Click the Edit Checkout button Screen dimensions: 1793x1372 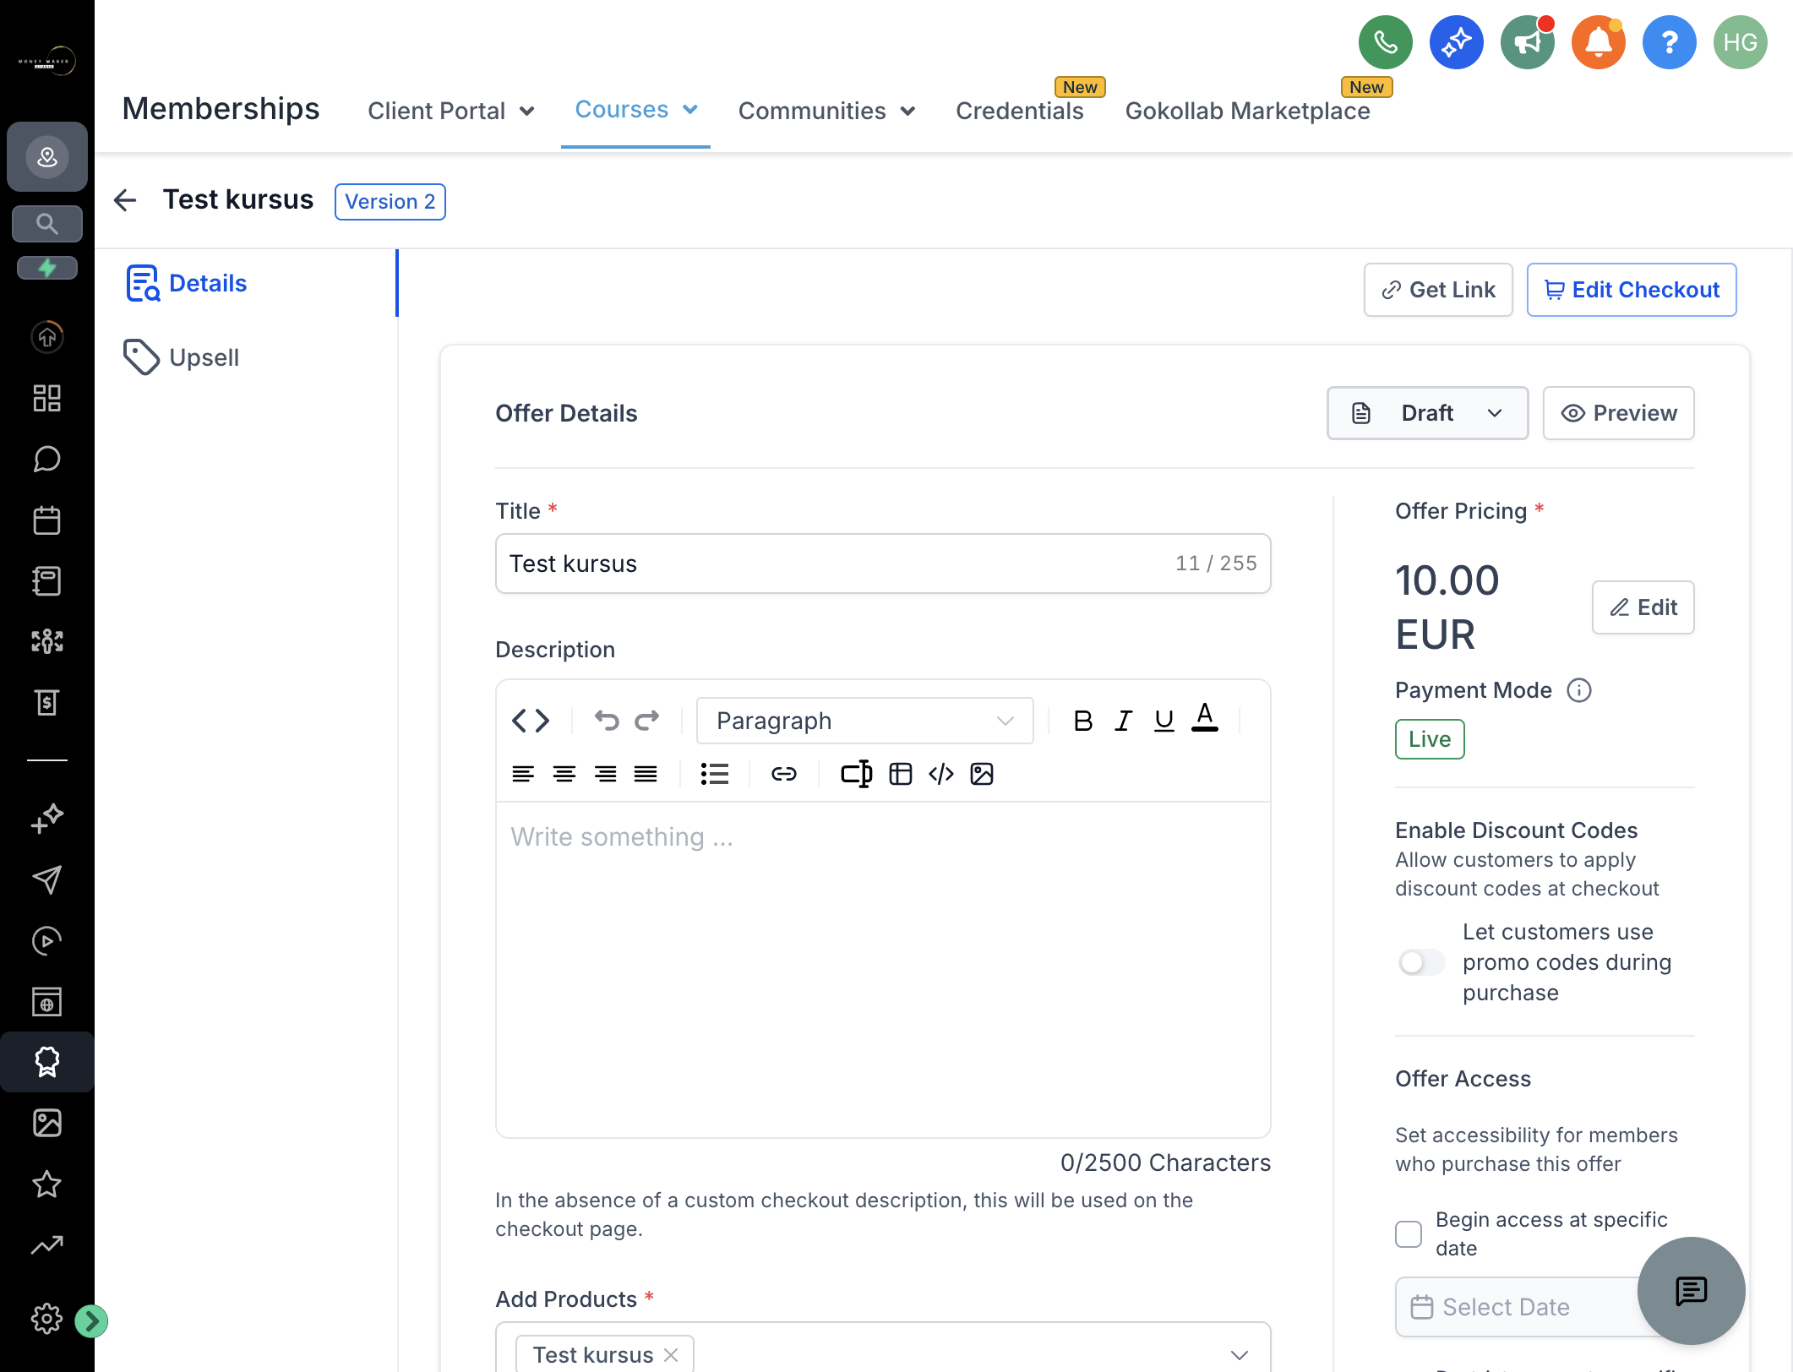1631,290
